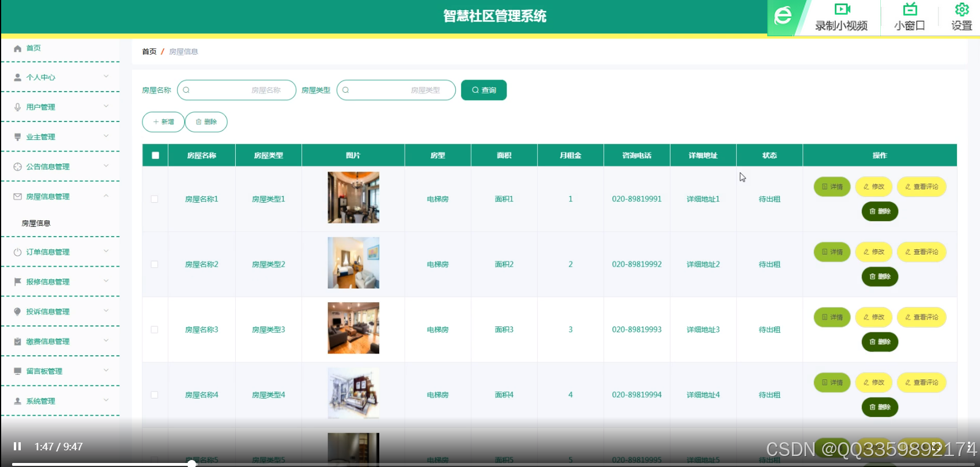This screenshot has width=980, height=467.
Task: Open the room photo of 房屋名称2
Action: (x=353, y=263)
